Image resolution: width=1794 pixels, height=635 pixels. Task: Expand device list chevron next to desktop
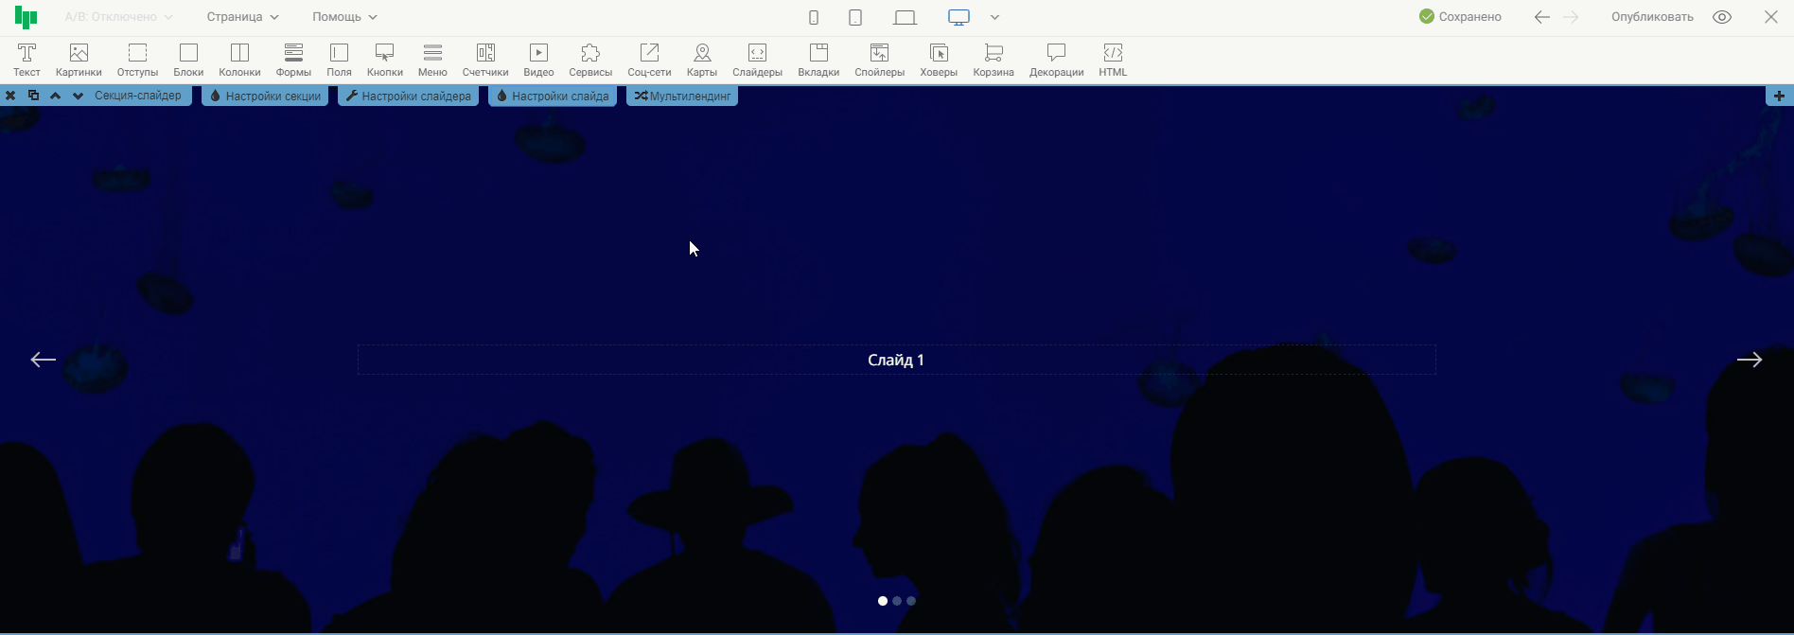[x=994, y=17]
